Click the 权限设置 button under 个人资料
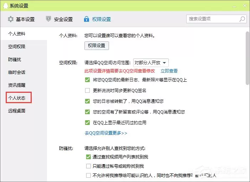 (97, 46)
